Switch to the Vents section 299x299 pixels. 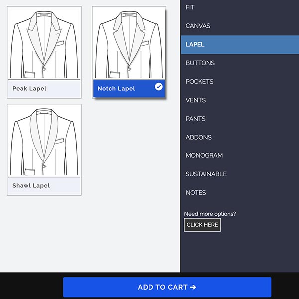pyautogui.click(x=196, y=100)
